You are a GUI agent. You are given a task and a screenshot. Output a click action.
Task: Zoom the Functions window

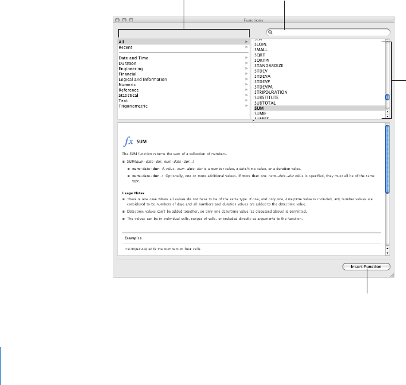[x=131, y=20]
